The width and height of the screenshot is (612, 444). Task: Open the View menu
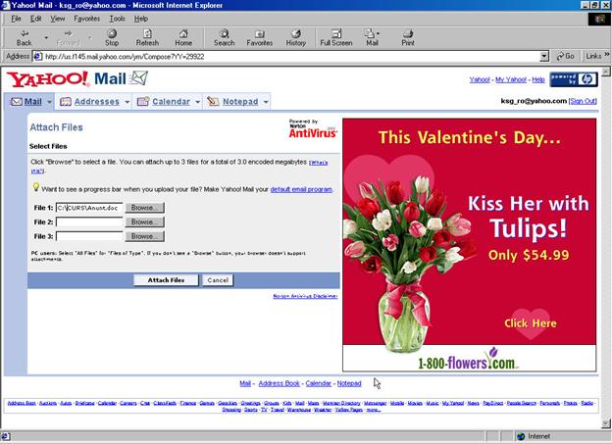[57, 19]
